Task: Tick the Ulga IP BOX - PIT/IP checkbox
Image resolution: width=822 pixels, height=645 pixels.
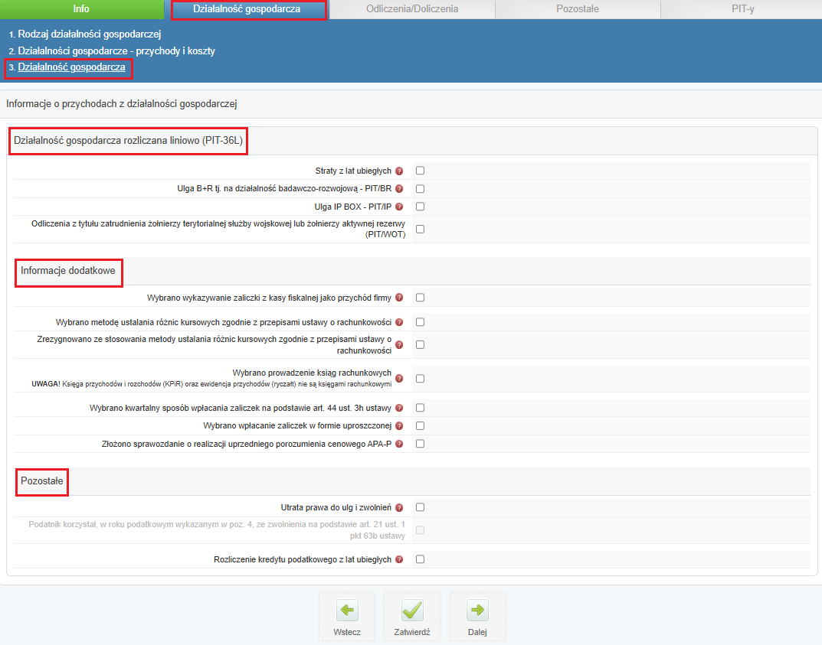Action: (x=420, y=207)
